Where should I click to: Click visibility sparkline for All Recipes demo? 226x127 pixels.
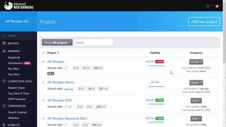pos(156,87)
